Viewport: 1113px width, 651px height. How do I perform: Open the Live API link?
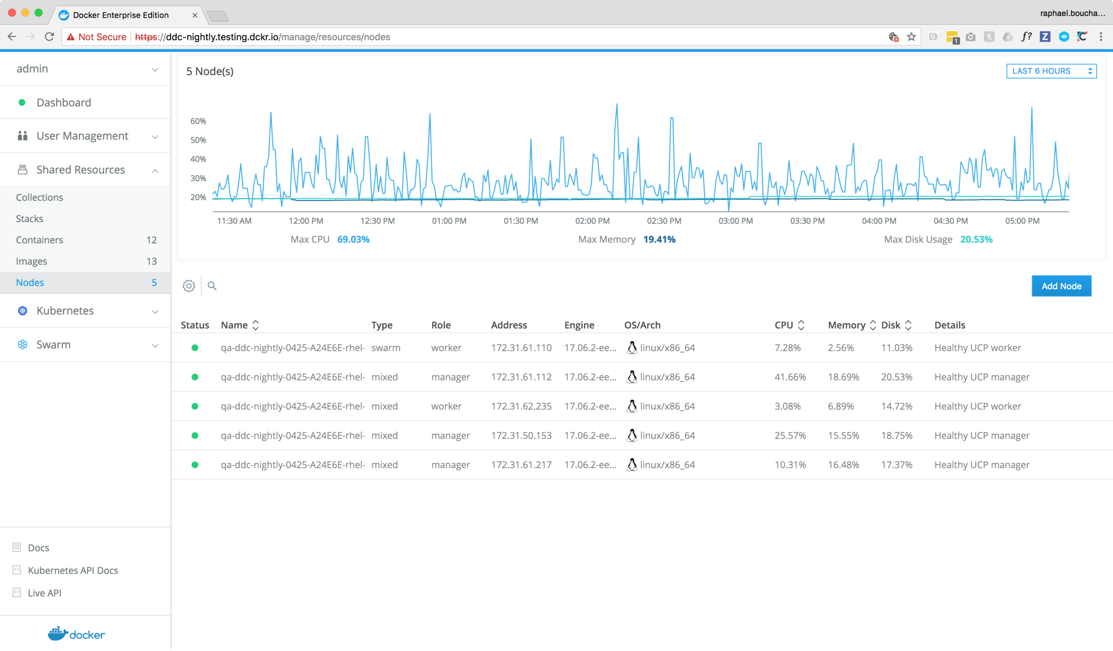(x=45, y=593)
